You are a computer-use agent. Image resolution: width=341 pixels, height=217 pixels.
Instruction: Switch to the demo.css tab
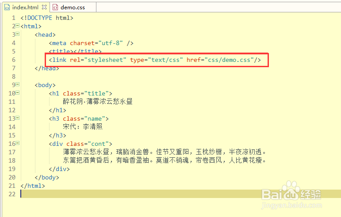(x=73, y=8)
